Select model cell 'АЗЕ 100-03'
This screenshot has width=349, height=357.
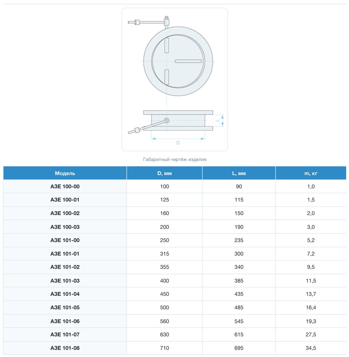click(x=65, y=227)
